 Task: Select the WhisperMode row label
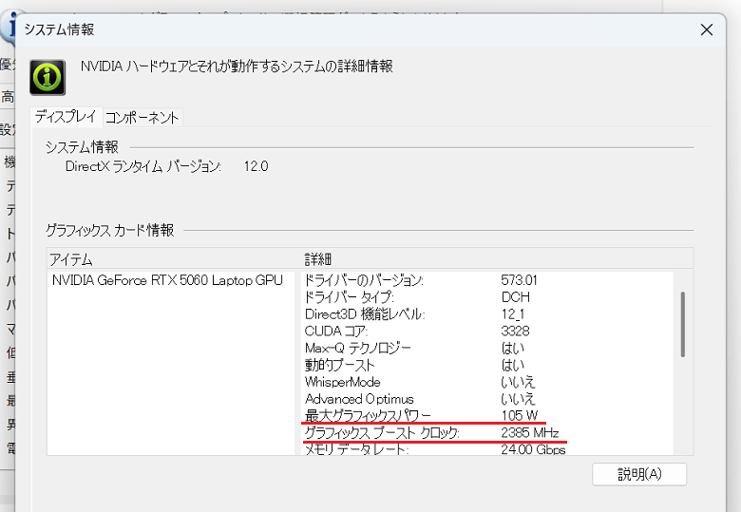tap(342, 382)
